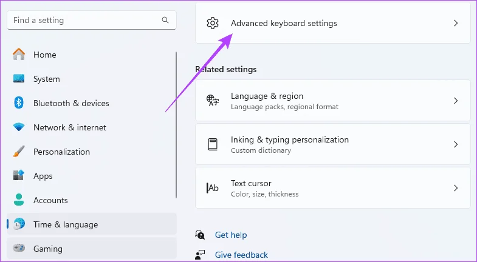Click the Gaming controller icon
Image resolution: width=477 pixels, height=262 pixels.
(x=19, y=248)
